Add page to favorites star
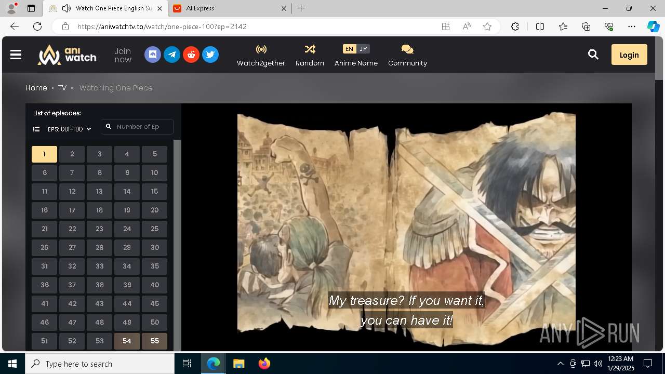This screenshot has width=665, height=374. [x=487, y=26]
